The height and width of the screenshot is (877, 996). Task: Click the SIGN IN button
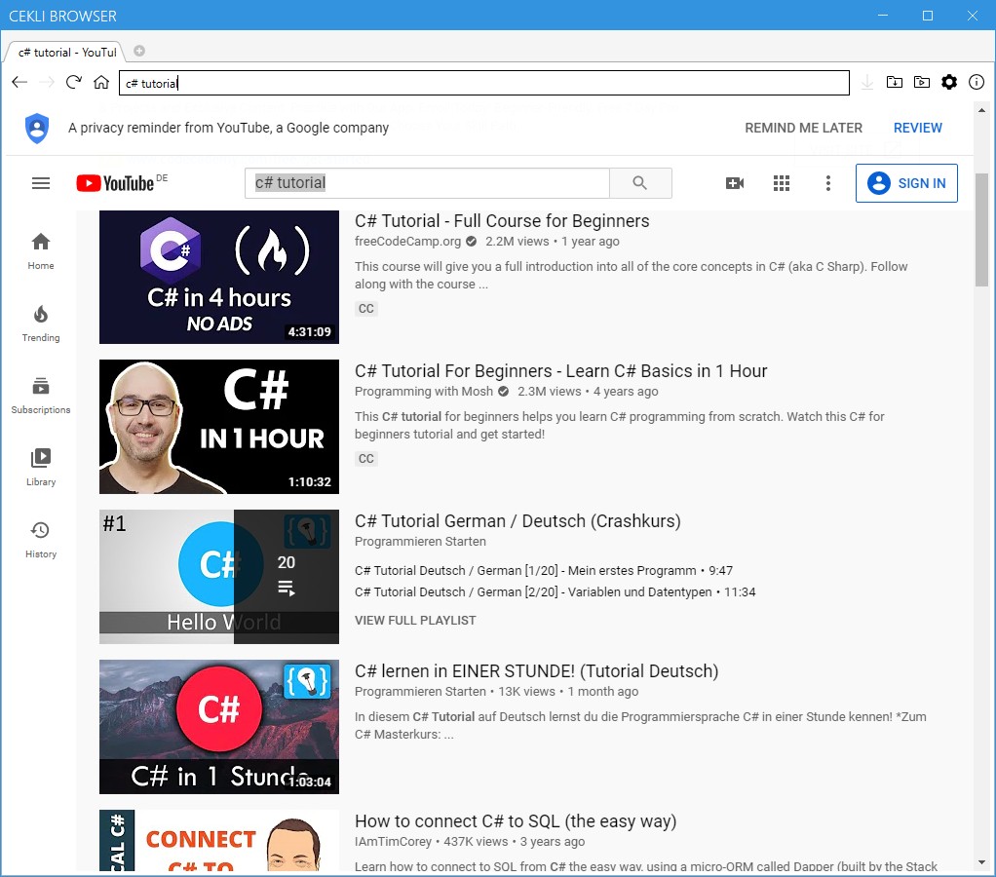point(906,183)
